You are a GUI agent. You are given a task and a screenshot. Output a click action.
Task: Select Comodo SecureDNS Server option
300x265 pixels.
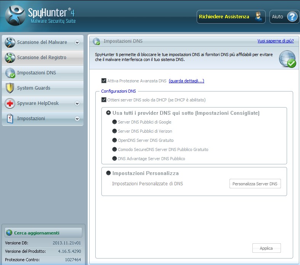point(114,149)
